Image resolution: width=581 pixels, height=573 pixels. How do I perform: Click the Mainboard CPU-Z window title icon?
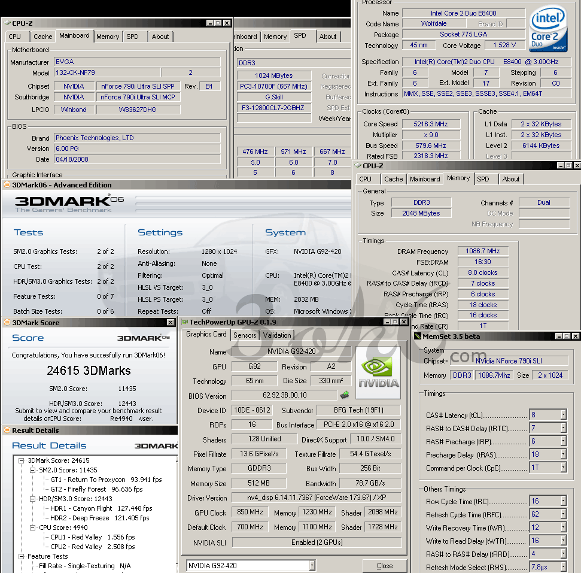[7, 23]
